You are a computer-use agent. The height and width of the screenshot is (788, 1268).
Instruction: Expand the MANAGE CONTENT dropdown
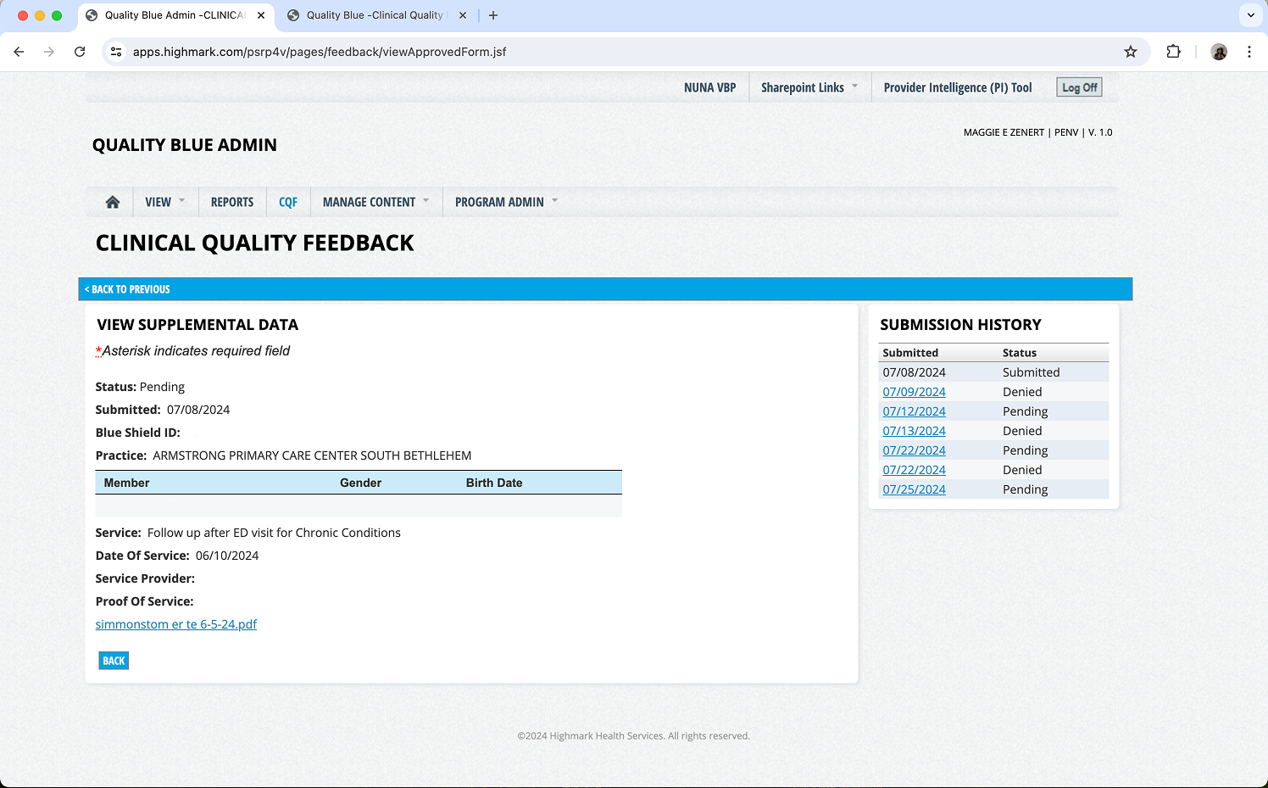coord(375,202)
